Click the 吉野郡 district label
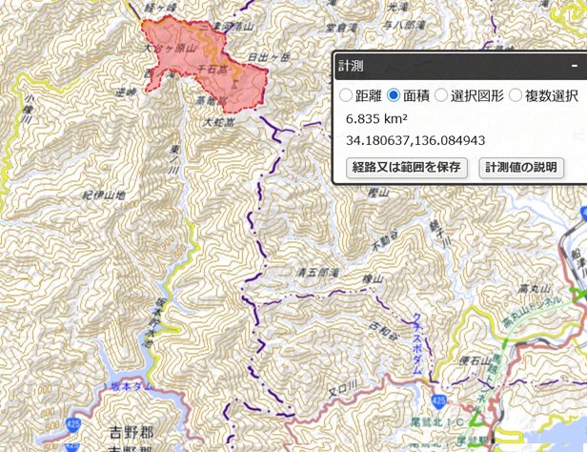Viewport: 587px width, 452px height. [x=132, y=433]
